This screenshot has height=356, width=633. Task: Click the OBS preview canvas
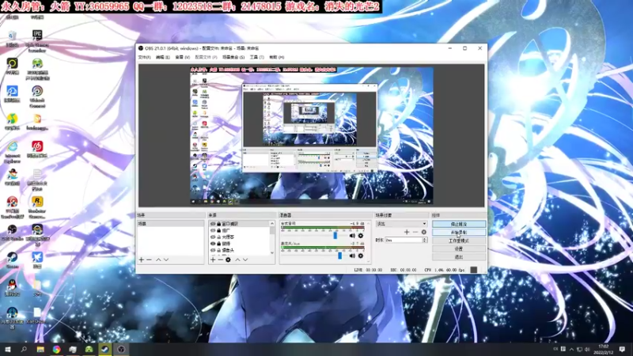tap(312, 135)
